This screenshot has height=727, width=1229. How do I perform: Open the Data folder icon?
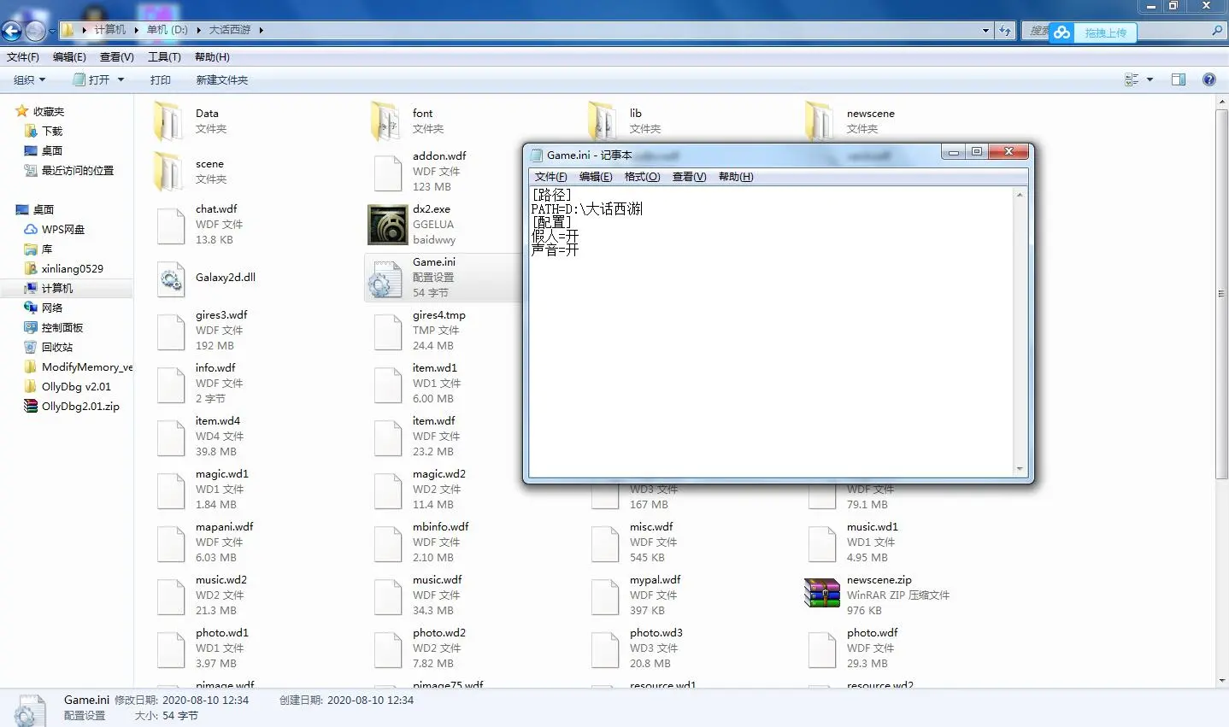[168, 121]
